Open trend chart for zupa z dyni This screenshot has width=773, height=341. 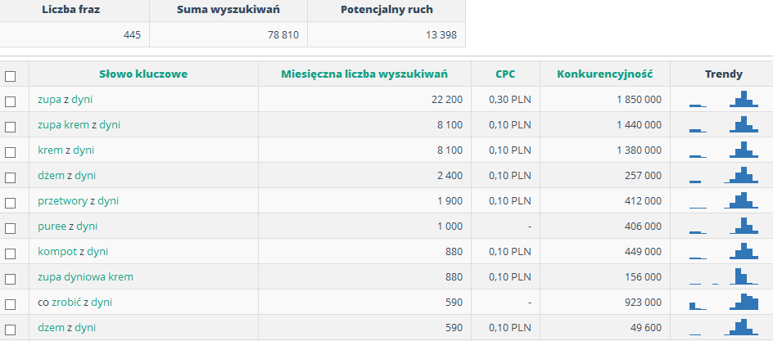[723, 99]
